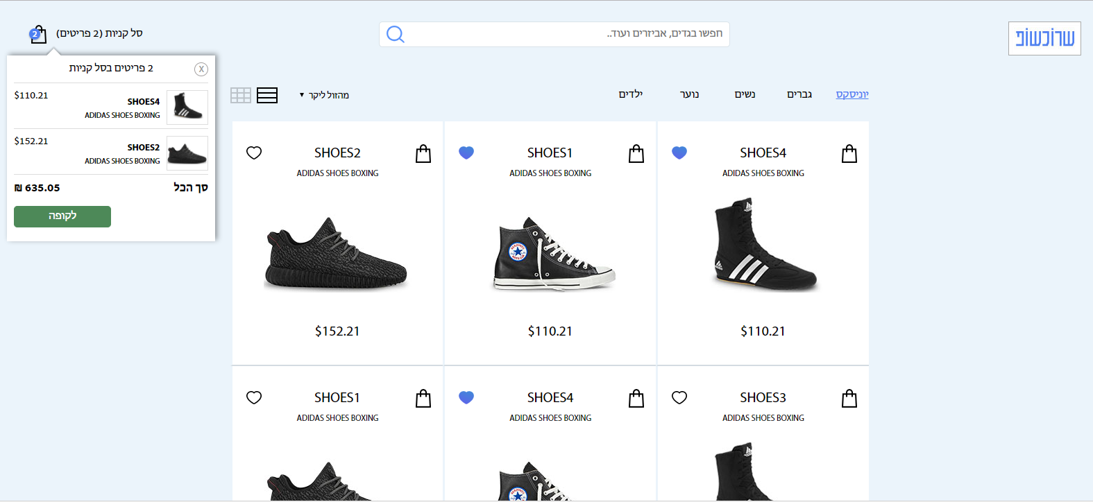The image size is (1093, 502).
Task: Click cart popup header 2 פריטים בסל קניות
Action: tap(111, 68)
